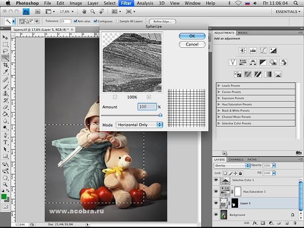Image resolution: width=304 pixels, height=228 pixels.
Task: Select the Move tool
Action: coord(6,37)
